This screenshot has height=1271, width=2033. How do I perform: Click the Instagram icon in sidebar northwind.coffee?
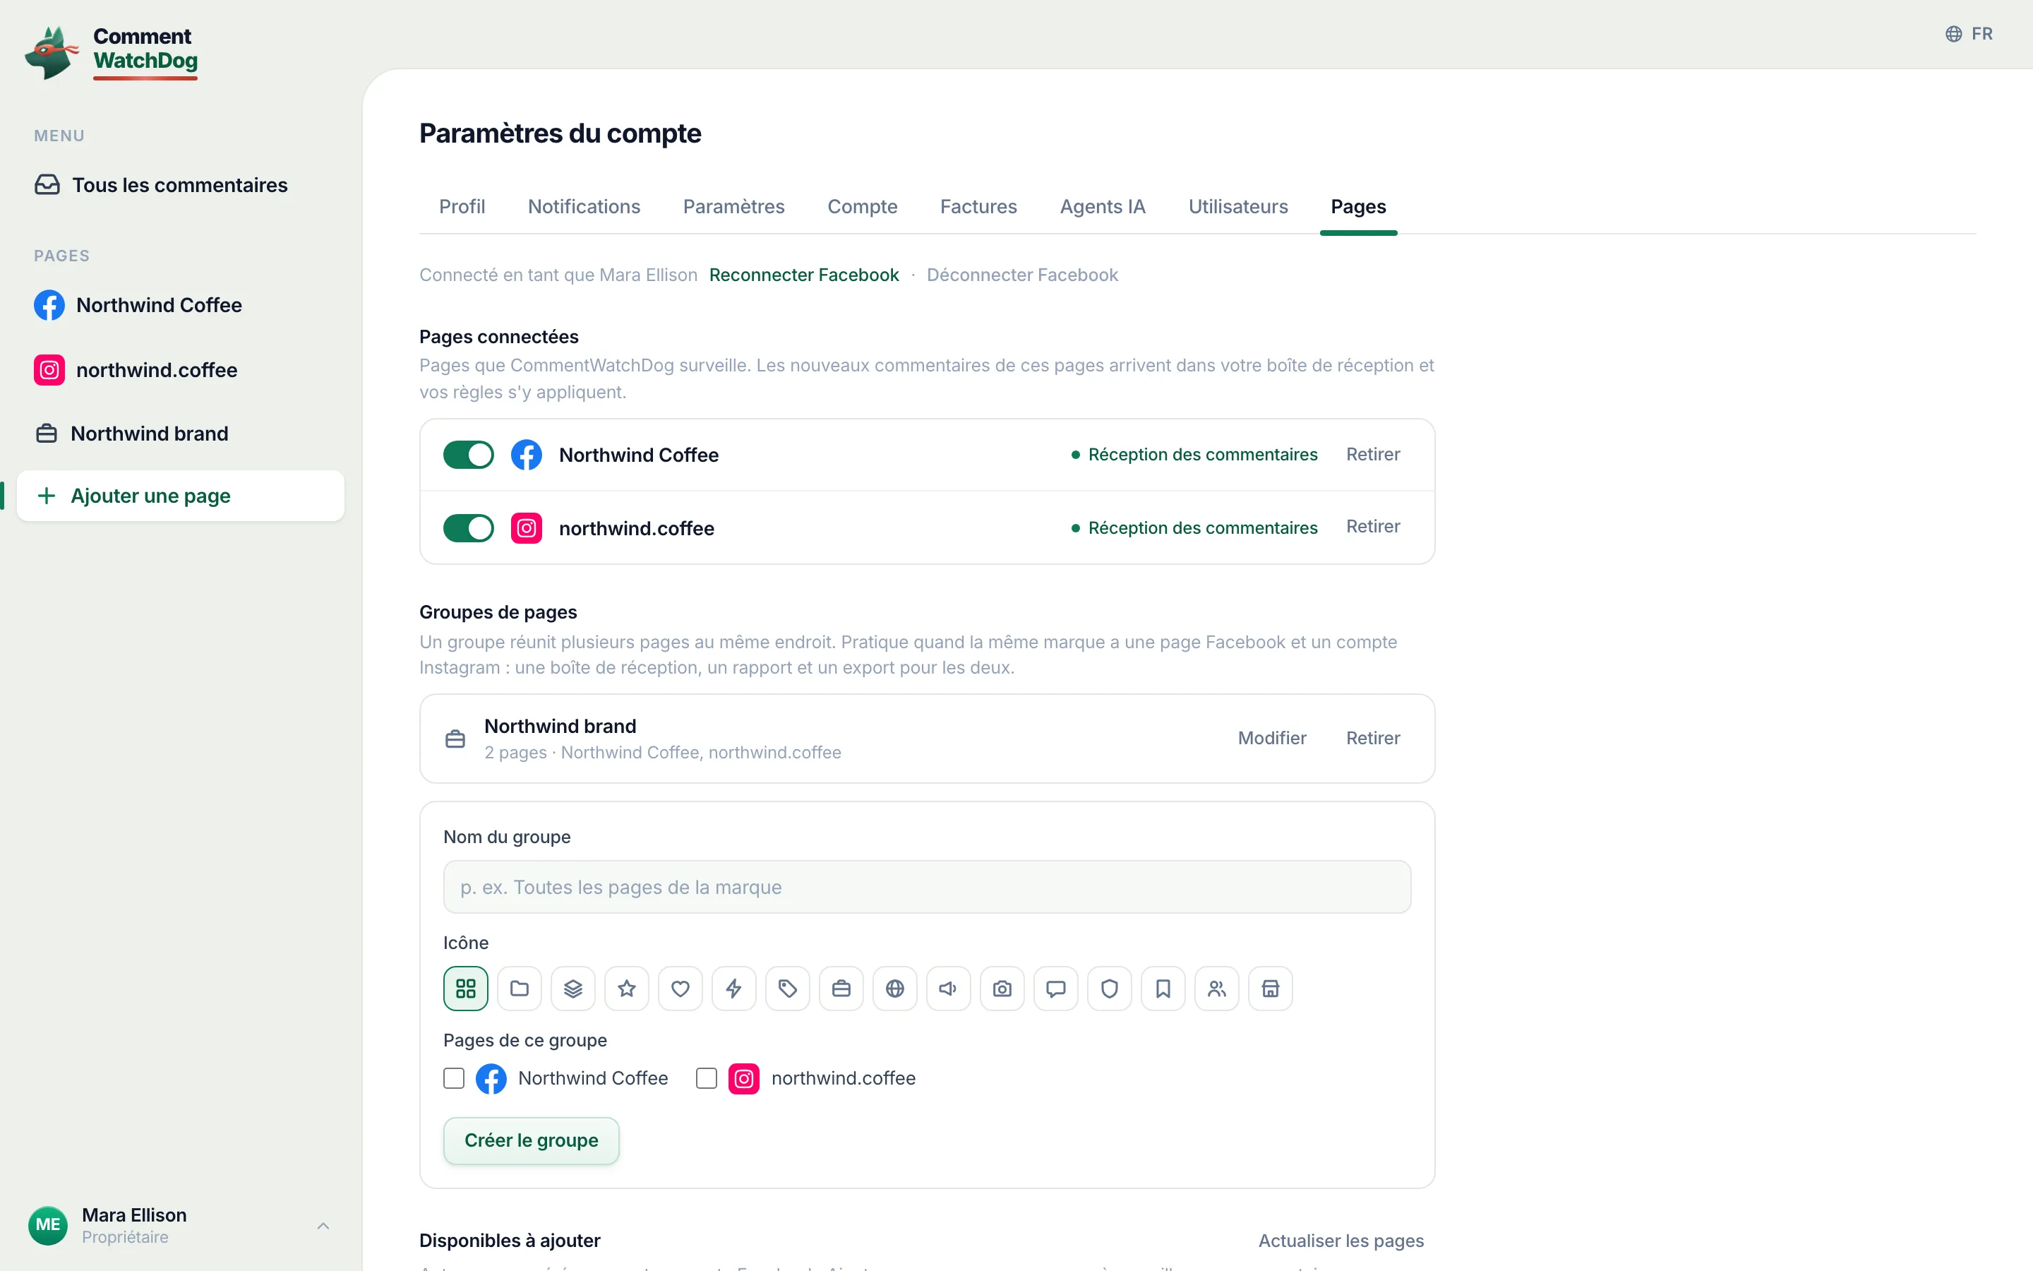49,370
